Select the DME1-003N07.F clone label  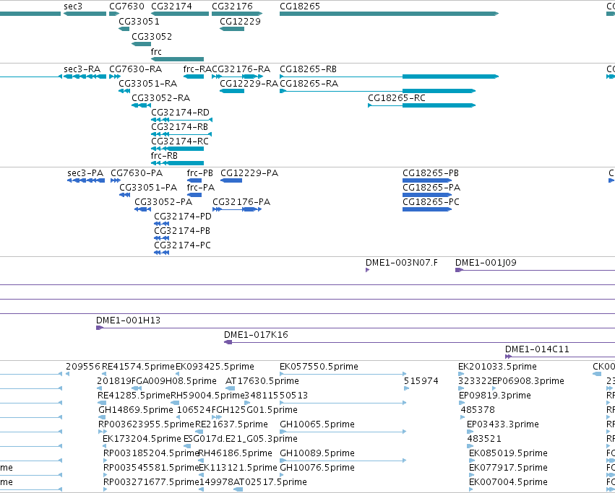[402, 263]
